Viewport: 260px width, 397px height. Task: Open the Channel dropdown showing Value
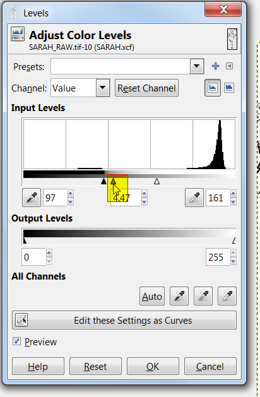(80, 88)
